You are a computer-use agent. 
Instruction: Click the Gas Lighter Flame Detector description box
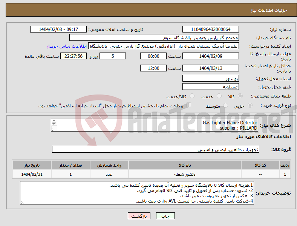click(x=155, y=125)
